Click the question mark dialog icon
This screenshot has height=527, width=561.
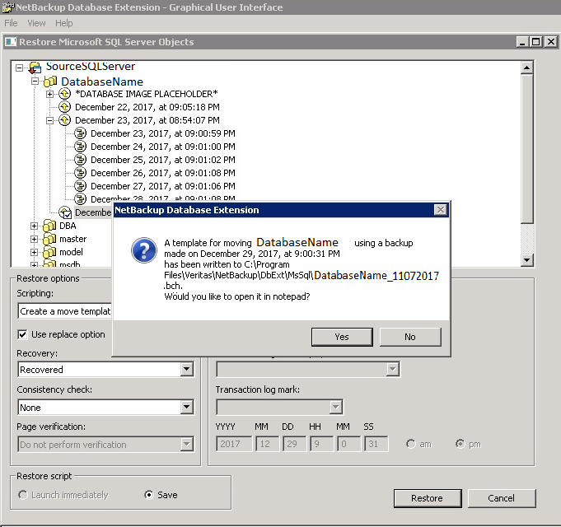144,250
